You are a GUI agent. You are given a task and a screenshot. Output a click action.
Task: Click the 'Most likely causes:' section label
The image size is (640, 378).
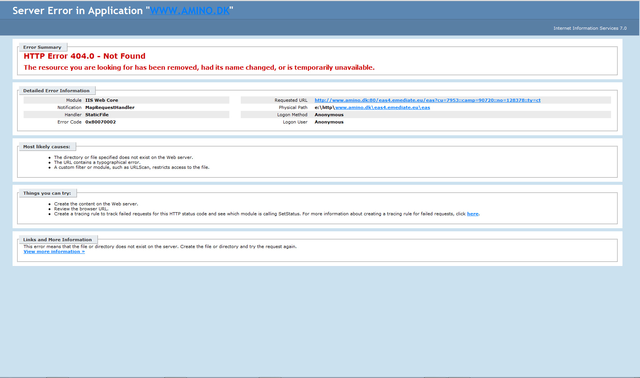click(46, 147)
